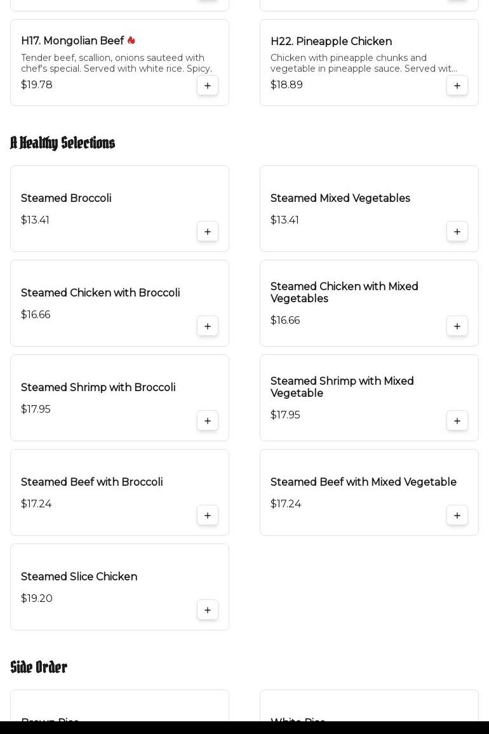Select the $19.20 Steamed Slice Chicken price
This screenshot has height=734, width=489.
point(37,598)
